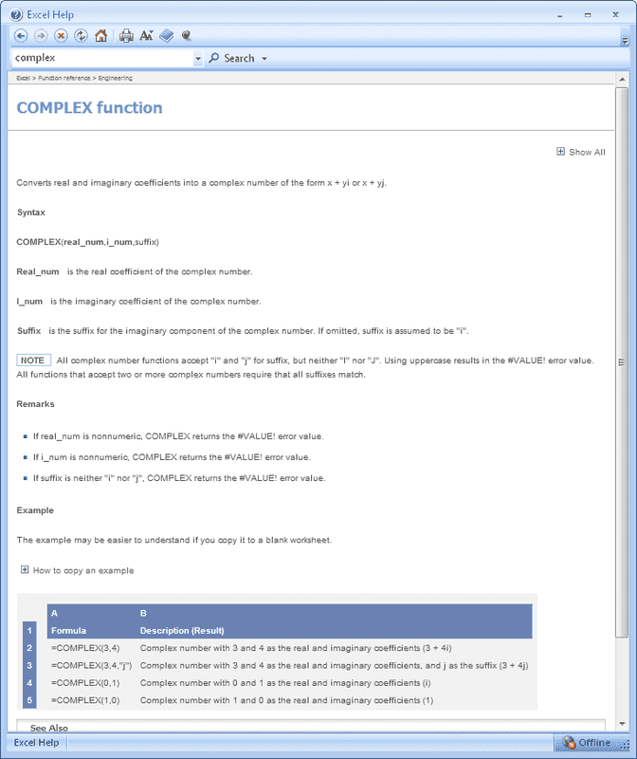637x759 pixels.
Task: Click the 'I_num' argument term
Action: click(29, 302)
